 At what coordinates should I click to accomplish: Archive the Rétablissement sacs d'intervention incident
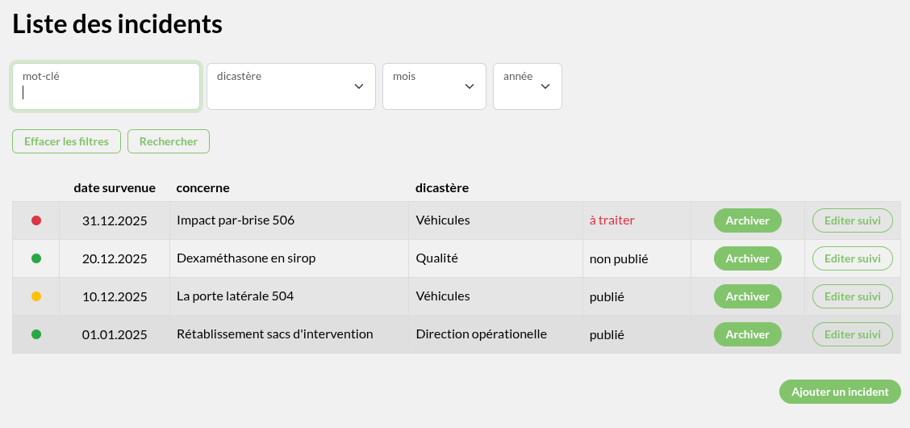coord(747,334)
